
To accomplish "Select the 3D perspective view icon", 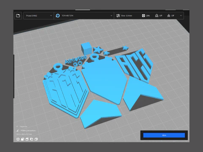I will (x=18, y=139).
